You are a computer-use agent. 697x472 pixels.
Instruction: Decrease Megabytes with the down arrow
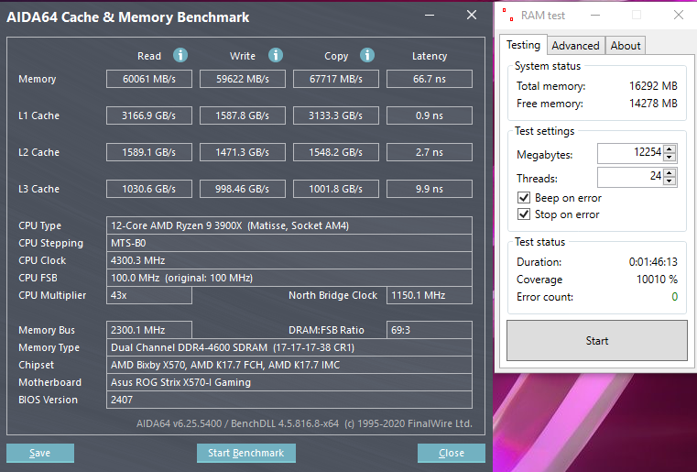670,158
